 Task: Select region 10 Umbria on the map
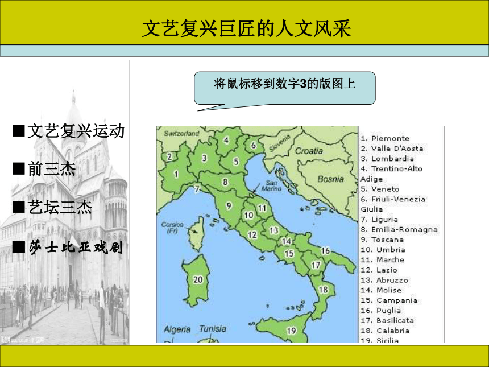(248, 215)
